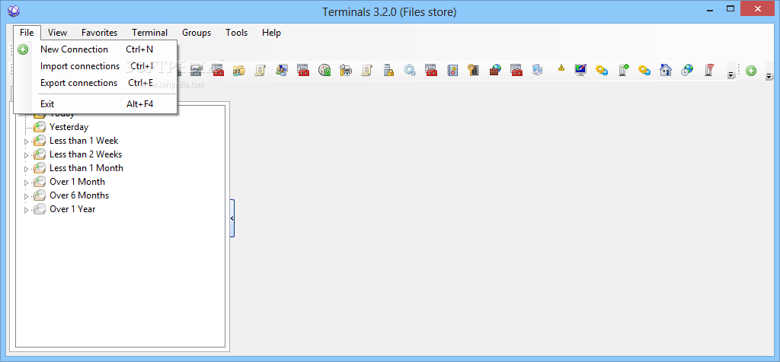Click the folder icon beside Over 1 Year
Screen dimensions: 780x362
tap(40, 210)
